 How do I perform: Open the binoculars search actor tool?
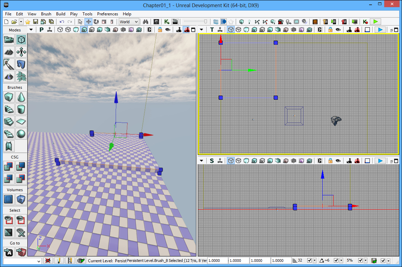pyautogui.click(x=145, y=22)
